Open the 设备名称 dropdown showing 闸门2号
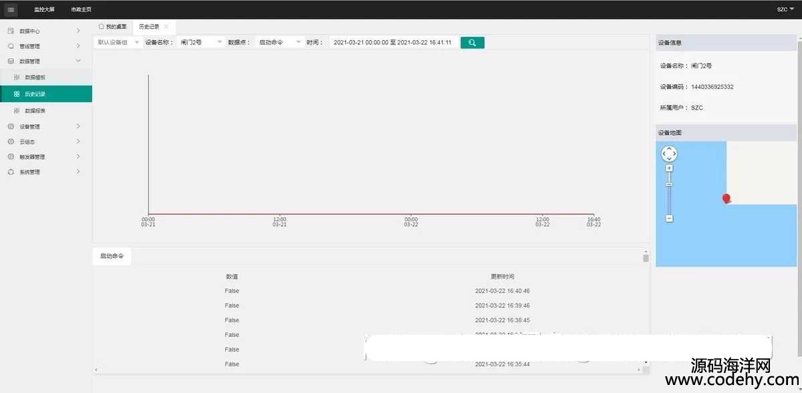 tap(201, 42)
